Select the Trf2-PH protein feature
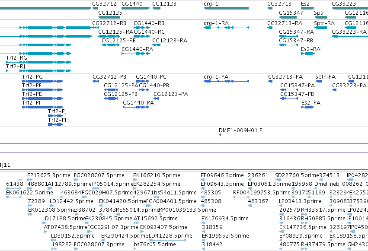 click(56, 124)
